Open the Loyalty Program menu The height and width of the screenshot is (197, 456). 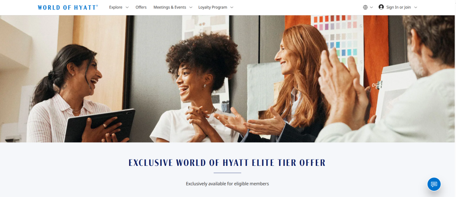click(x=213, y=7)
